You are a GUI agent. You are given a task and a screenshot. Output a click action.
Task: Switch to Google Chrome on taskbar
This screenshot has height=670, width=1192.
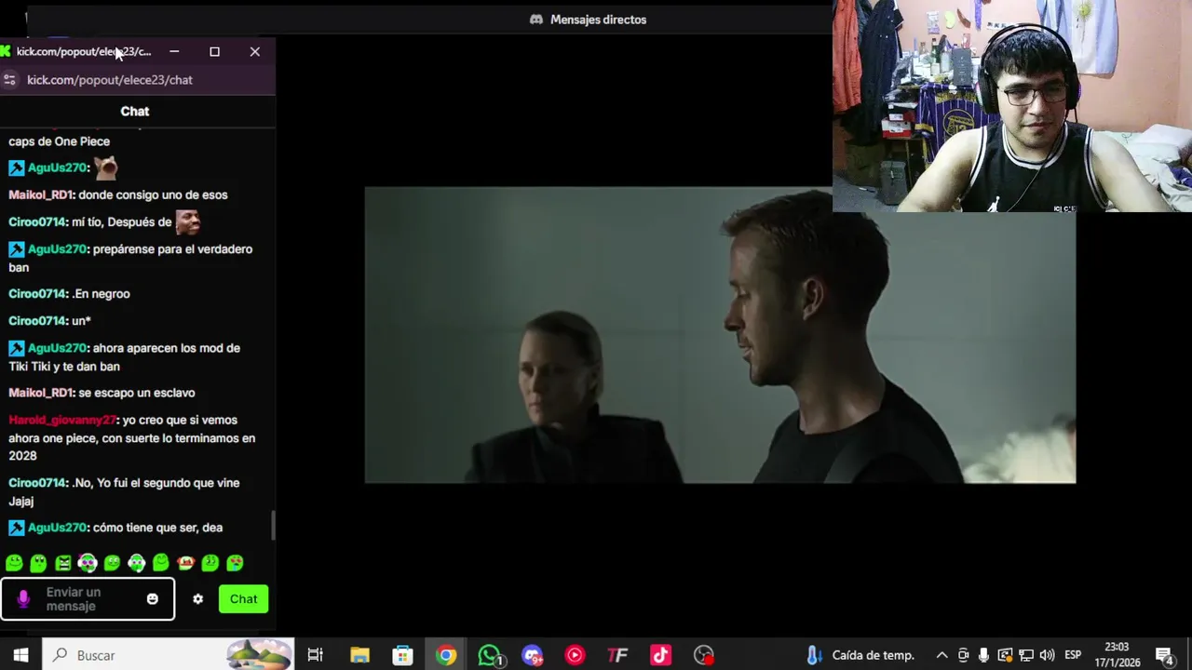pos(446,655)
